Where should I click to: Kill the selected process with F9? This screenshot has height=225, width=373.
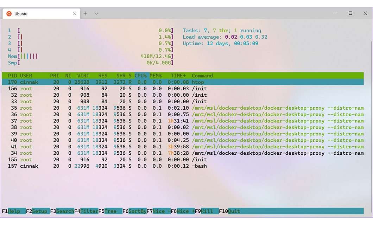[206, 211]
